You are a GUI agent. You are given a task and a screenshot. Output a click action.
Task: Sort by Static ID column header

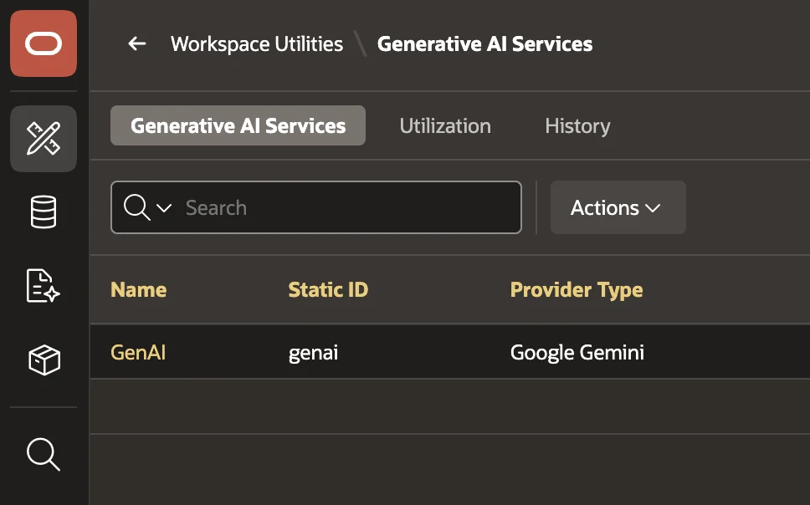coord(328,289)
